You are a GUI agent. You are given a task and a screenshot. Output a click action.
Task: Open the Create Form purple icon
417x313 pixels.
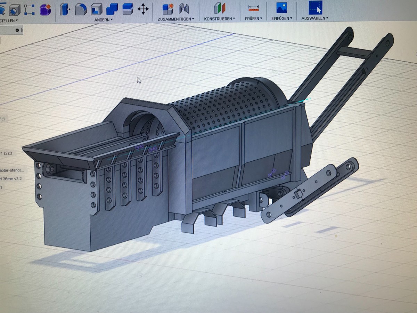pyautogui.click(x=45, y=9)
